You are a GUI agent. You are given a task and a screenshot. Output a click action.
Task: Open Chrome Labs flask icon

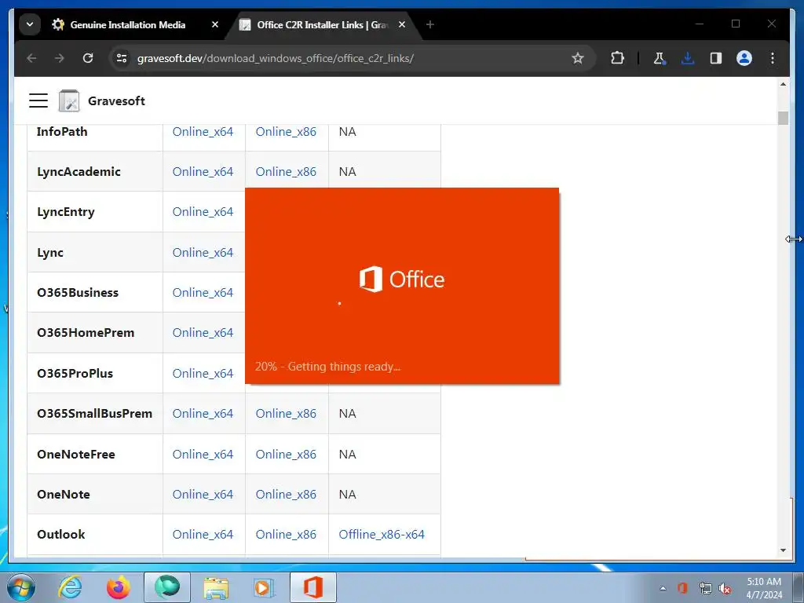pos(660,58)
